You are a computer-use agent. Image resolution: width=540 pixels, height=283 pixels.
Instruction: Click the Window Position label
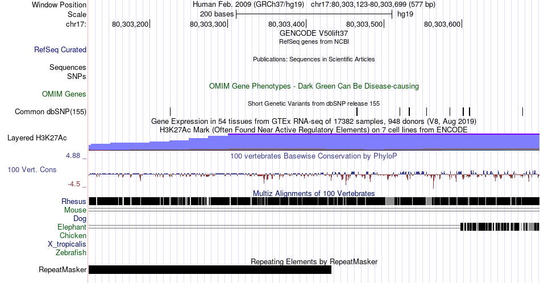(59, 5)
